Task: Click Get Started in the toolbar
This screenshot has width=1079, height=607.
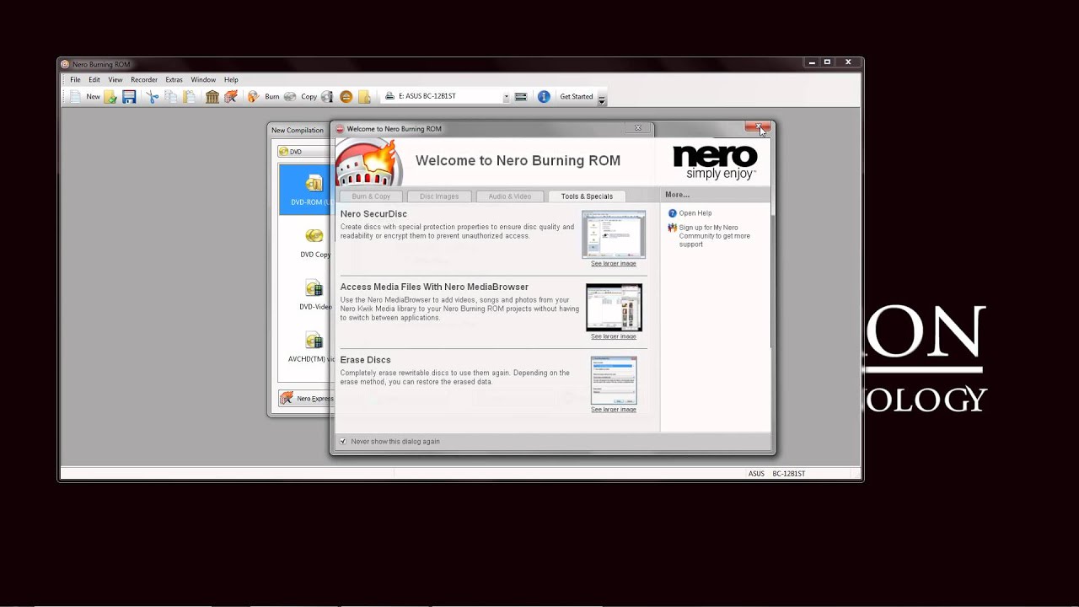Action: click(577, 97)
